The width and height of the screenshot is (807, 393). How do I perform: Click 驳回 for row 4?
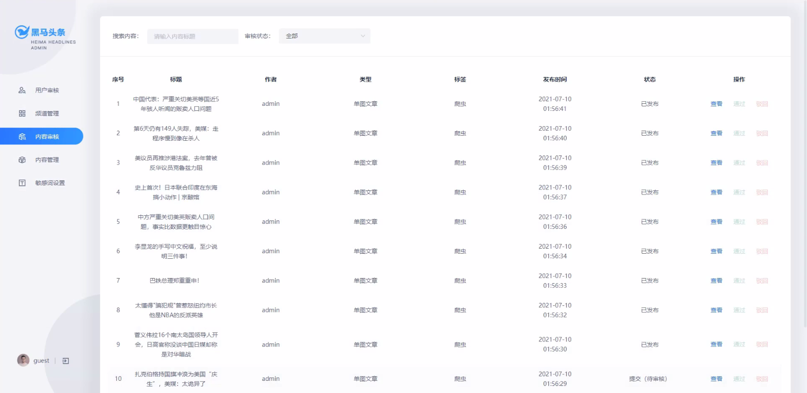(762, 192)
